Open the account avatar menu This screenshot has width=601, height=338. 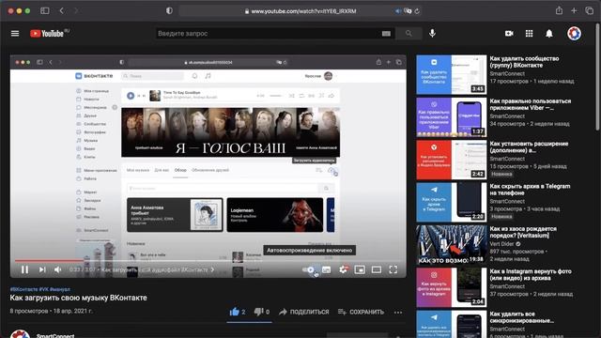coord(574,34)
